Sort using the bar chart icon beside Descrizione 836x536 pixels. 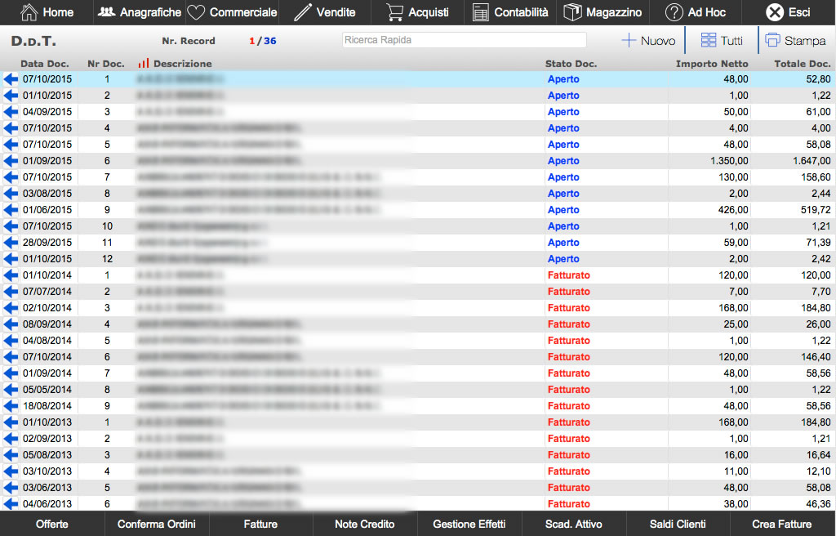[x=144, y=63]
